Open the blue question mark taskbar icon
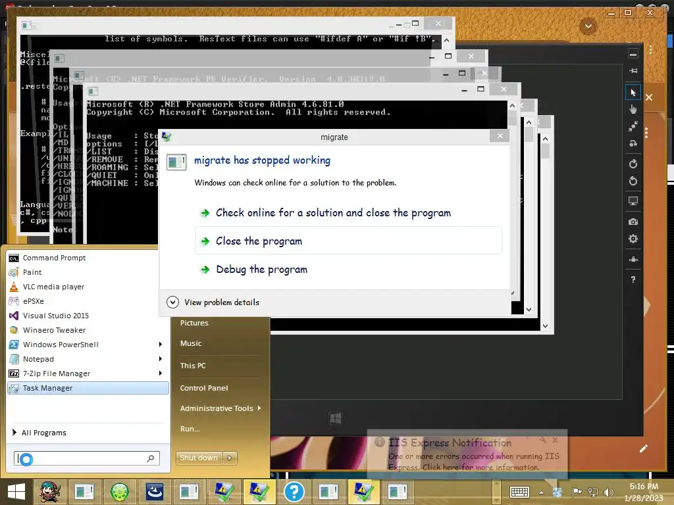Viewport: 674px width, 505px height. click(294, 492)
